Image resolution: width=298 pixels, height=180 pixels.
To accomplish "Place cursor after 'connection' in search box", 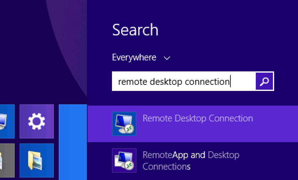I will tap(230, 82).
